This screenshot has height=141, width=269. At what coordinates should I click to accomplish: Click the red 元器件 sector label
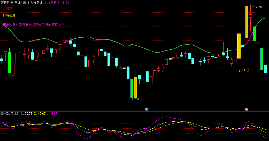(8, 9)
